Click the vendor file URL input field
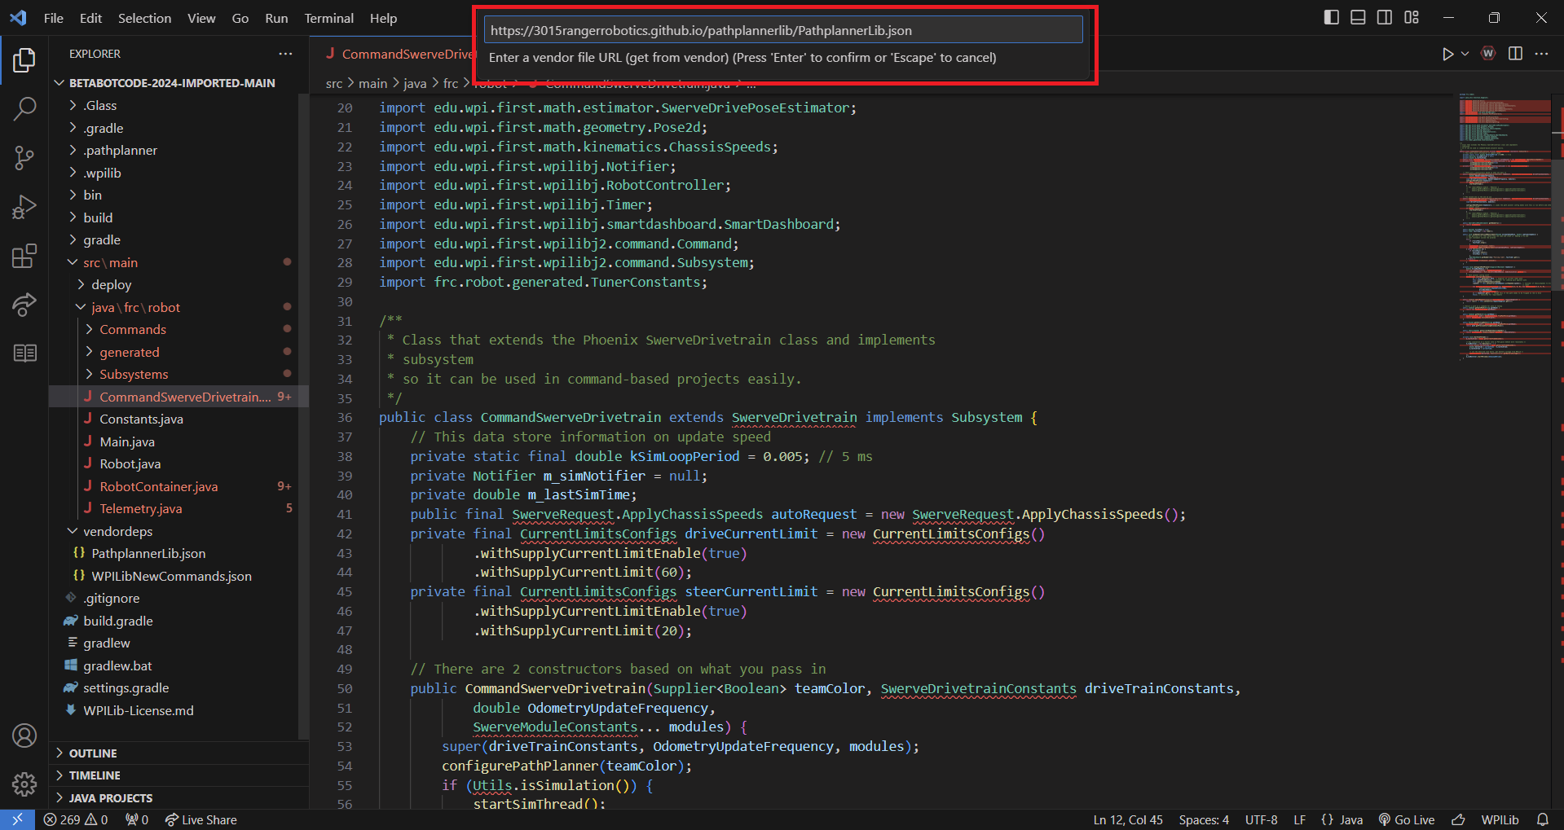1564x830 pixels. (x=782, y=30)
